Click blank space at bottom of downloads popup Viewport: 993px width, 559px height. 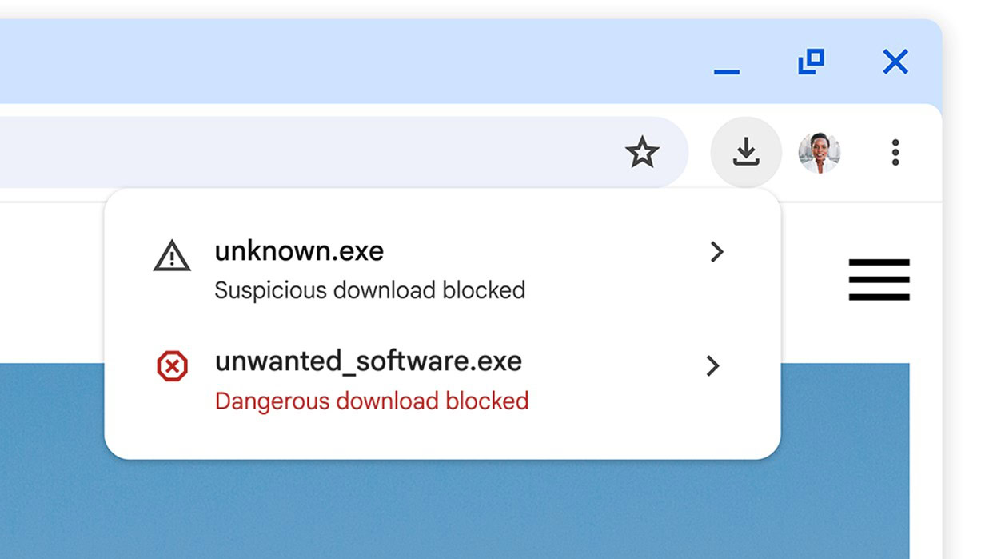tap(440, 437)
